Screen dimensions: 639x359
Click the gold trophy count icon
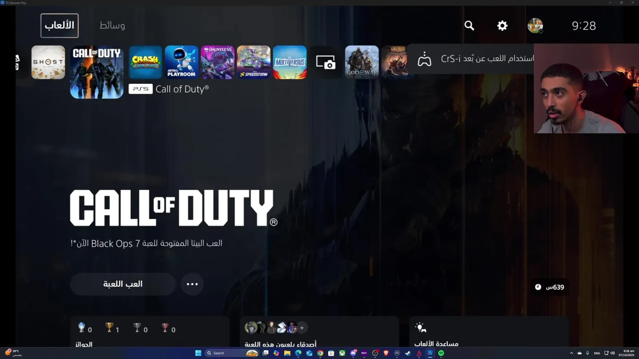coord(109,328)
